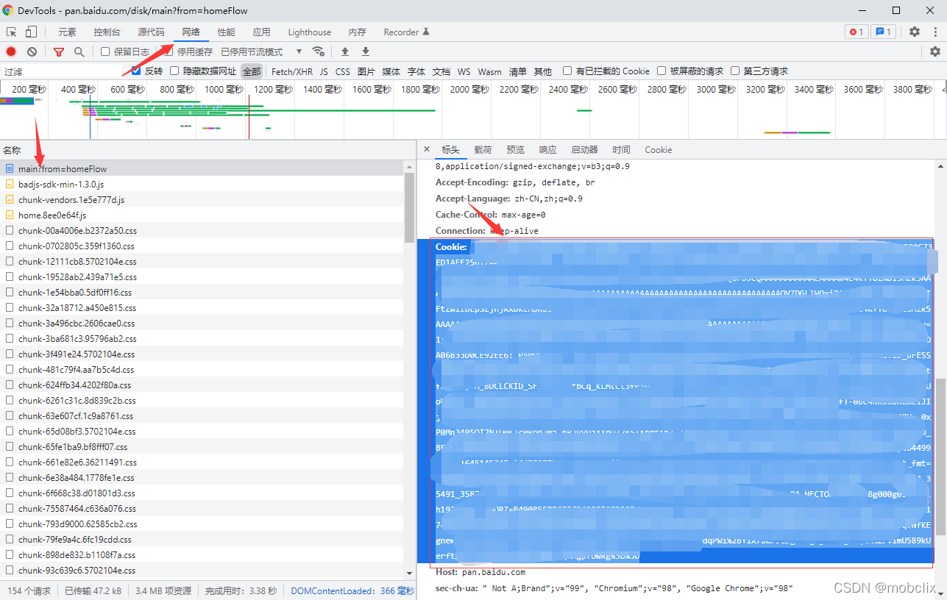The height and width of the screenshot is (600, 947).
Task: Click the request list scroll-down arrow
Action: coord(410,572)
